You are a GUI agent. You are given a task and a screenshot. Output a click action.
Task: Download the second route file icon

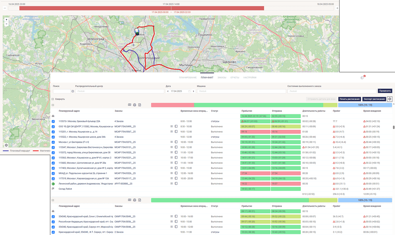(140, 200)
